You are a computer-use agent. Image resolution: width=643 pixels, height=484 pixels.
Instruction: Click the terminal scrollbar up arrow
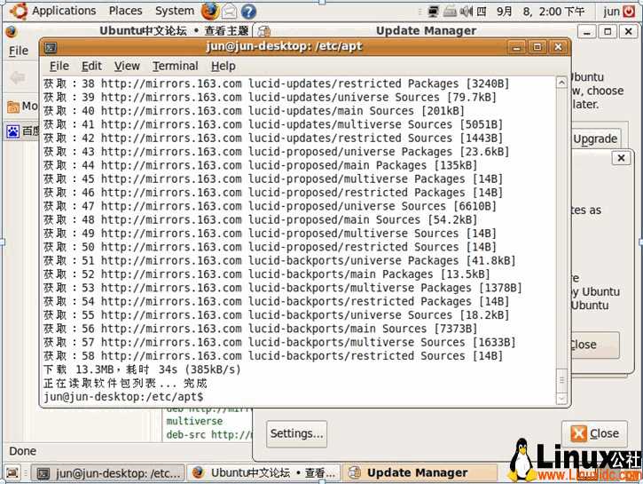(x=561, y=83)
